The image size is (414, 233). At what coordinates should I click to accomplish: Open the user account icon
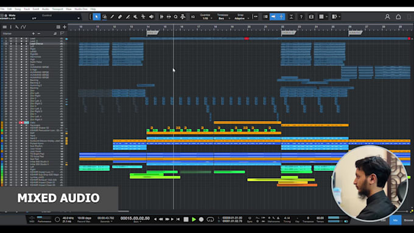(x=387, y=17)
